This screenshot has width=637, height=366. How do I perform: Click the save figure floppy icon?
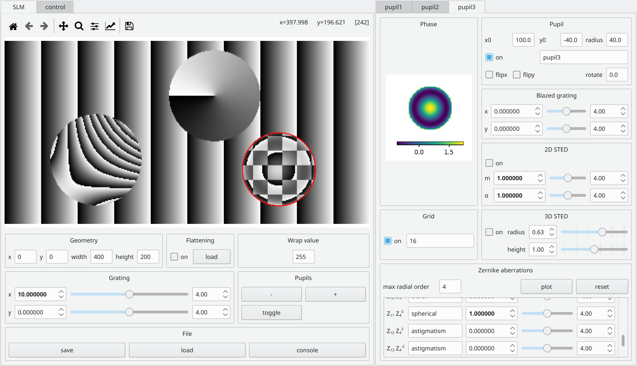[129, 26]
